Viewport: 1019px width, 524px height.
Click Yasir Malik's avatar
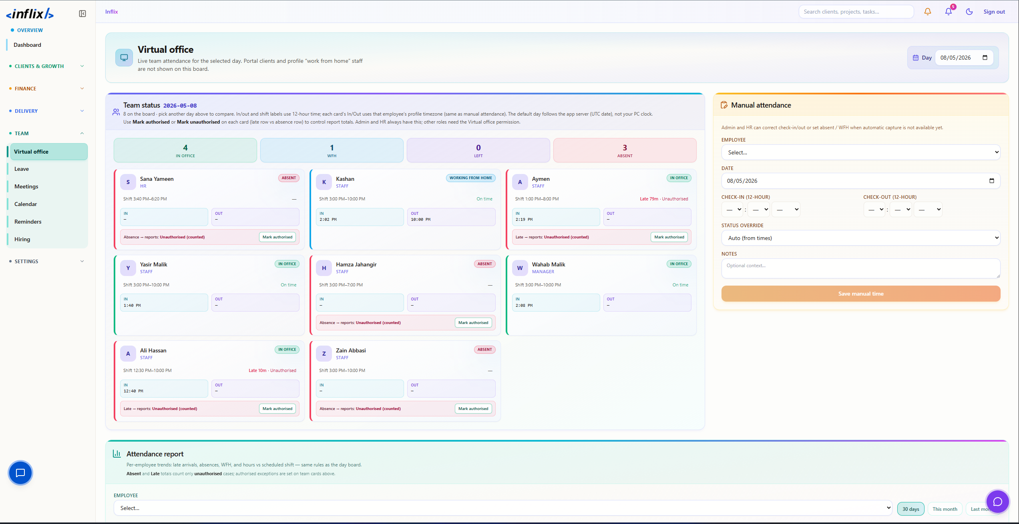point(128,268)
